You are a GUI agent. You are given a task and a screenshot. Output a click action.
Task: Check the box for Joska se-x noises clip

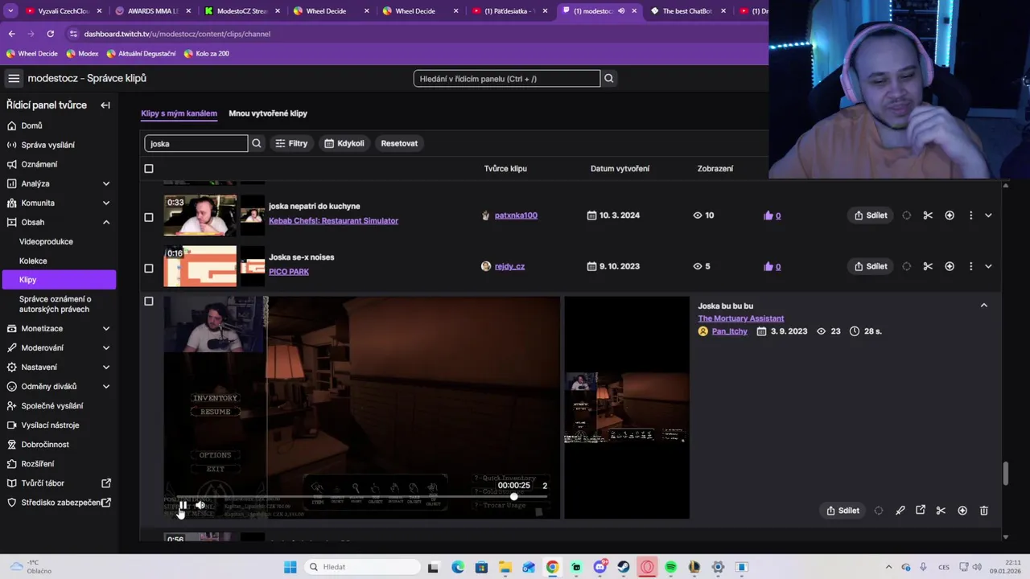click(x=148, y=268)
